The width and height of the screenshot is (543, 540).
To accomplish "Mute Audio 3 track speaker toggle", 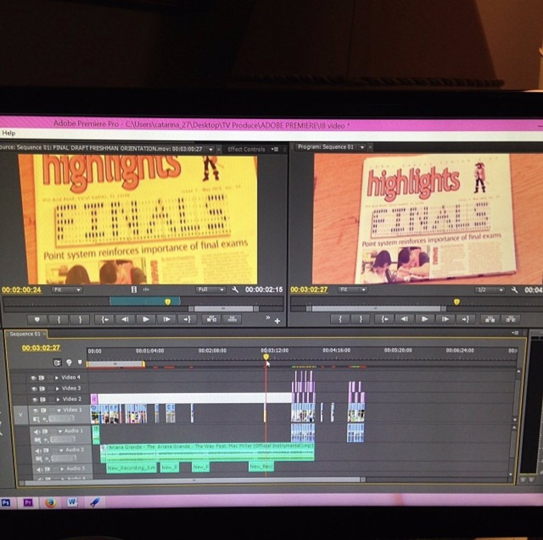I will click(39, 469).
